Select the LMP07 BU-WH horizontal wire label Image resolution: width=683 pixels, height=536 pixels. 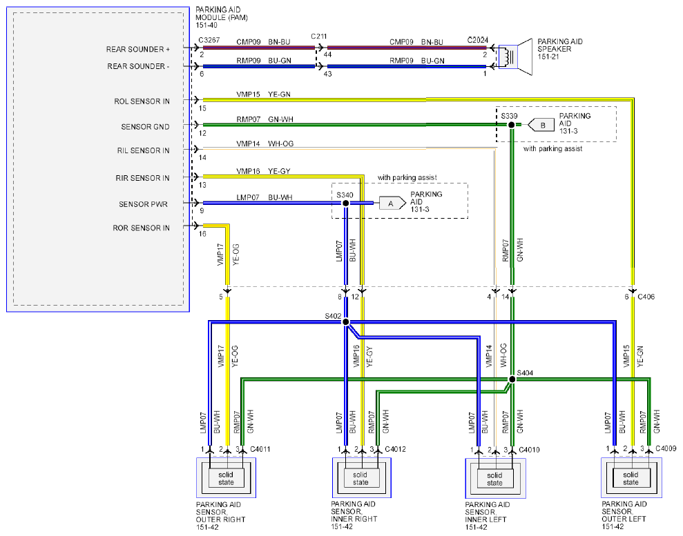click(x=264, y=197)
